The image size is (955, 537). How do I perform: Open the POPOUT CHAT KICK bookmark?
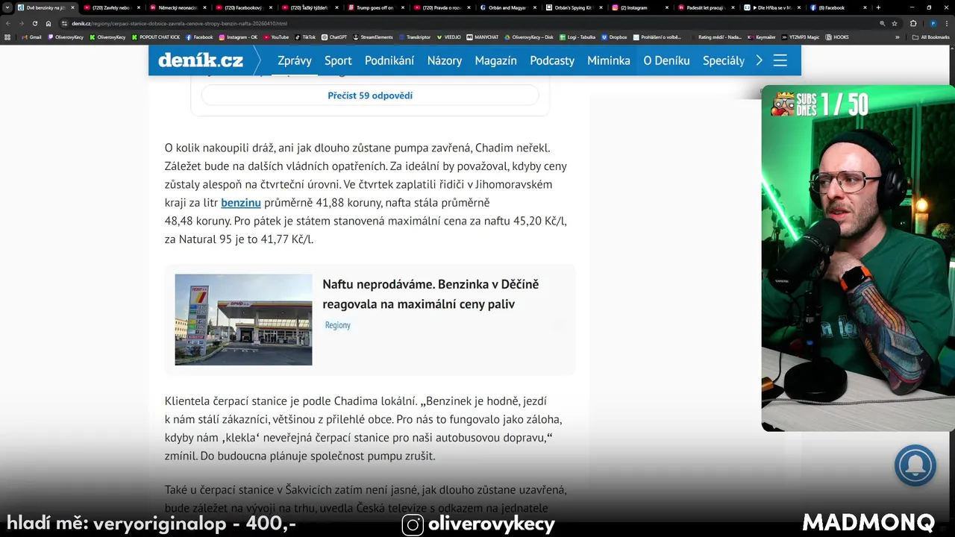pyautogui.click(x=156, y=37)
